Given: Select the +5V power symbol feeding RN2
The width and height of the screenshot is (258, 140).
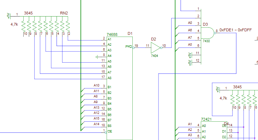Looking at the screenshot, I should [8, 16].
